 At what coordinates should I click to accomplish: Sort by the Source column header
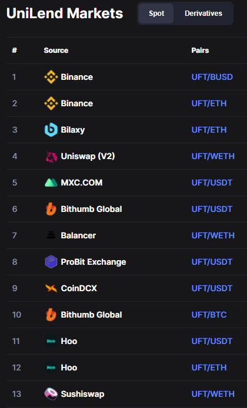[x=56, y=50]
